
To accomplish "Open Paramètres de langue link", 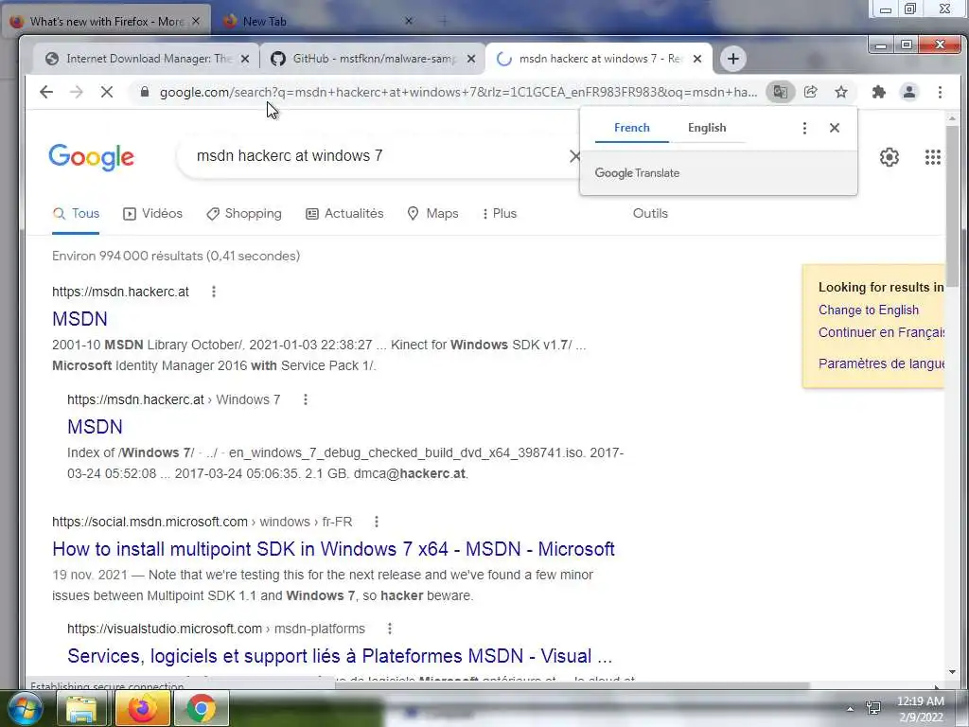I will point(881,363).
